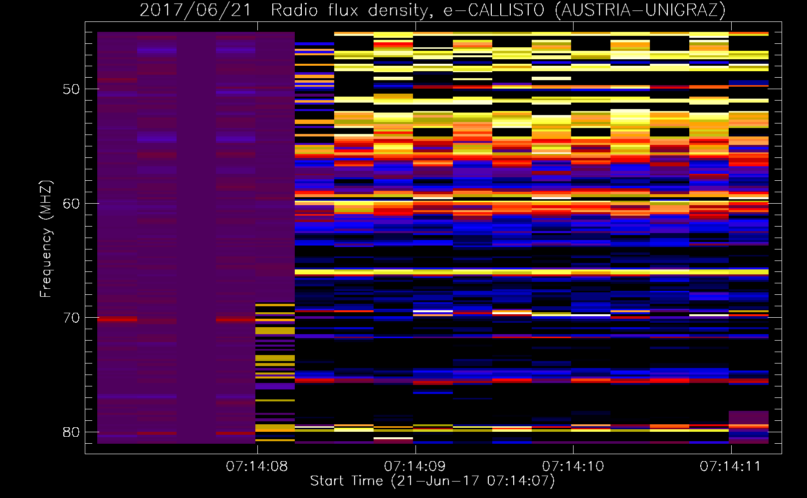Select the 70 MHz frequency axis label

point(71,318)
